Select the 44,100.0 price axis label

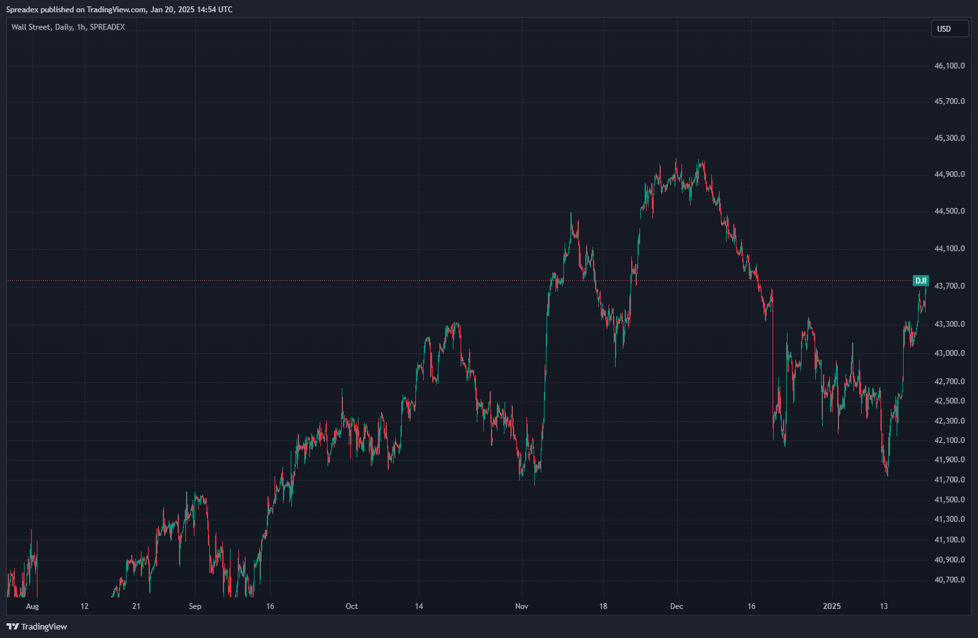[950, 249]
